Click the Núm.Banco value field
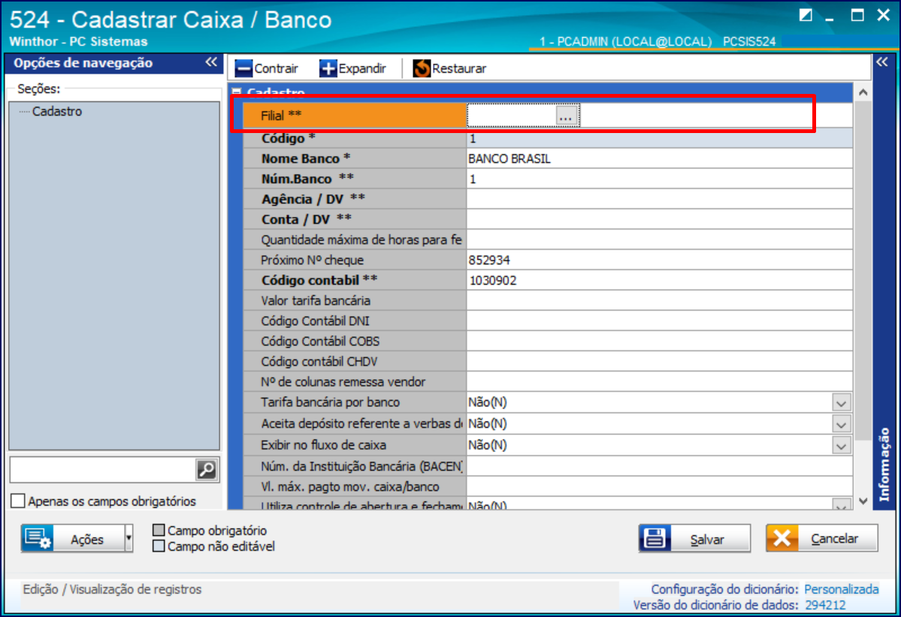The image size is (901, 617). 660,180
